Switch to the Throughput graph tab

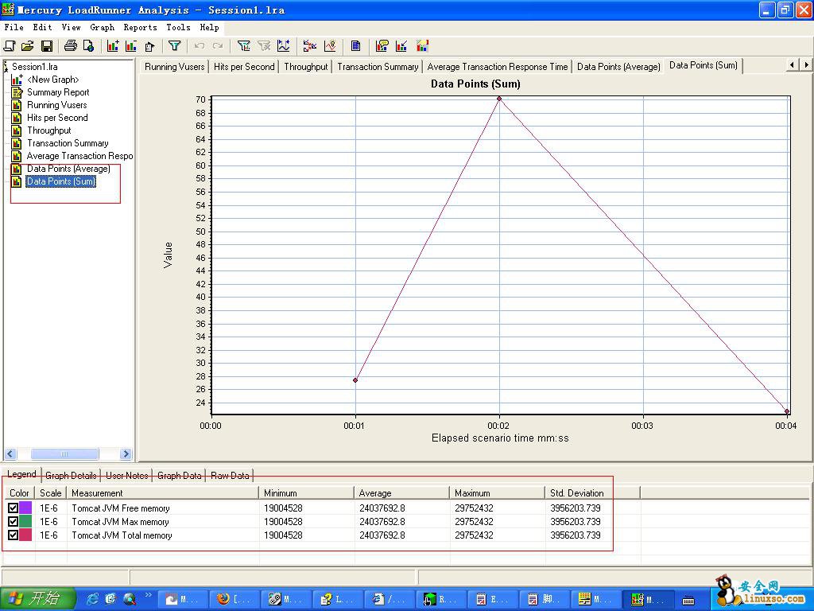[x=306, y=67]
